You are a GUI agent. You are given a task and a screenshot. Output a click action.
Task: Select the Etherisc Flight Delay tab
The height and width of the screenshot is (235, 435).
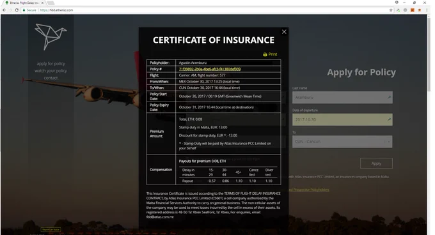pyautogui.click(x=24, y=3)
